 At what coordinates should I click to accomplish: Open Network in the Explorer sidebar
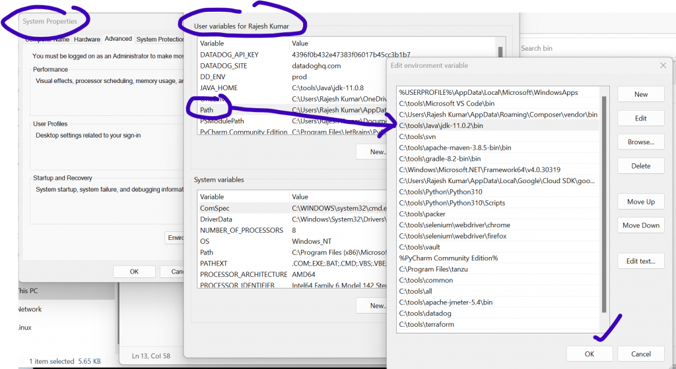[29, 309]
